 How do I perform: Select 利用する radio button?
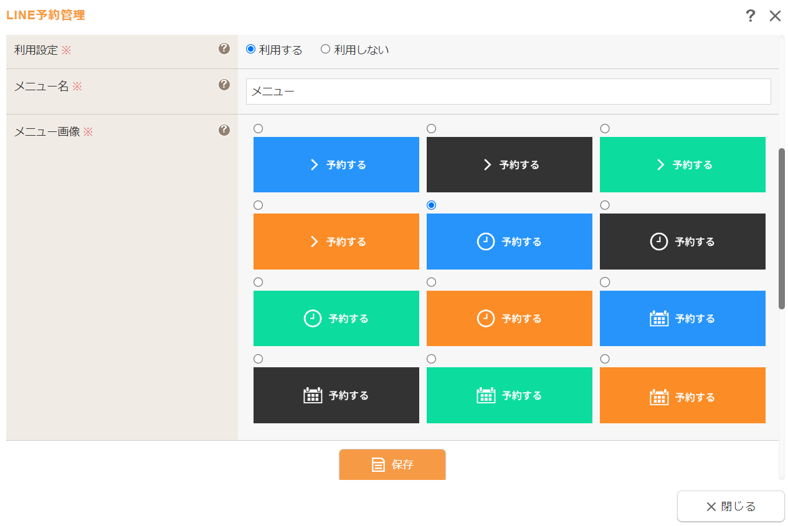250,49
